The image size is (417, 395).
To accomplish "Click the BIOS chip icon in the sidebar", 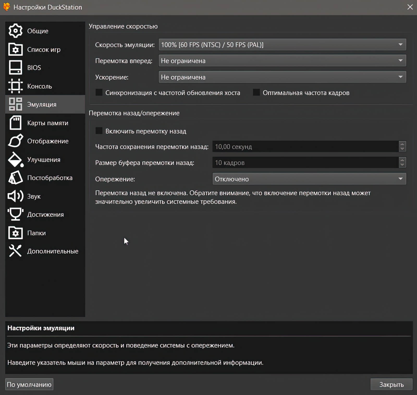I will click(15, 68).
